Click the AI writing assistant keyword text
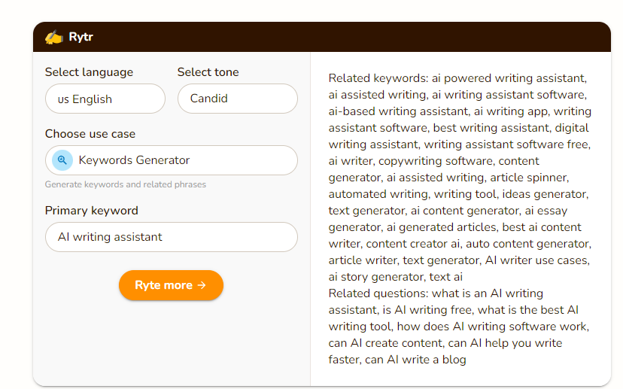The image size is (623, 389). (x=110, y=237)
